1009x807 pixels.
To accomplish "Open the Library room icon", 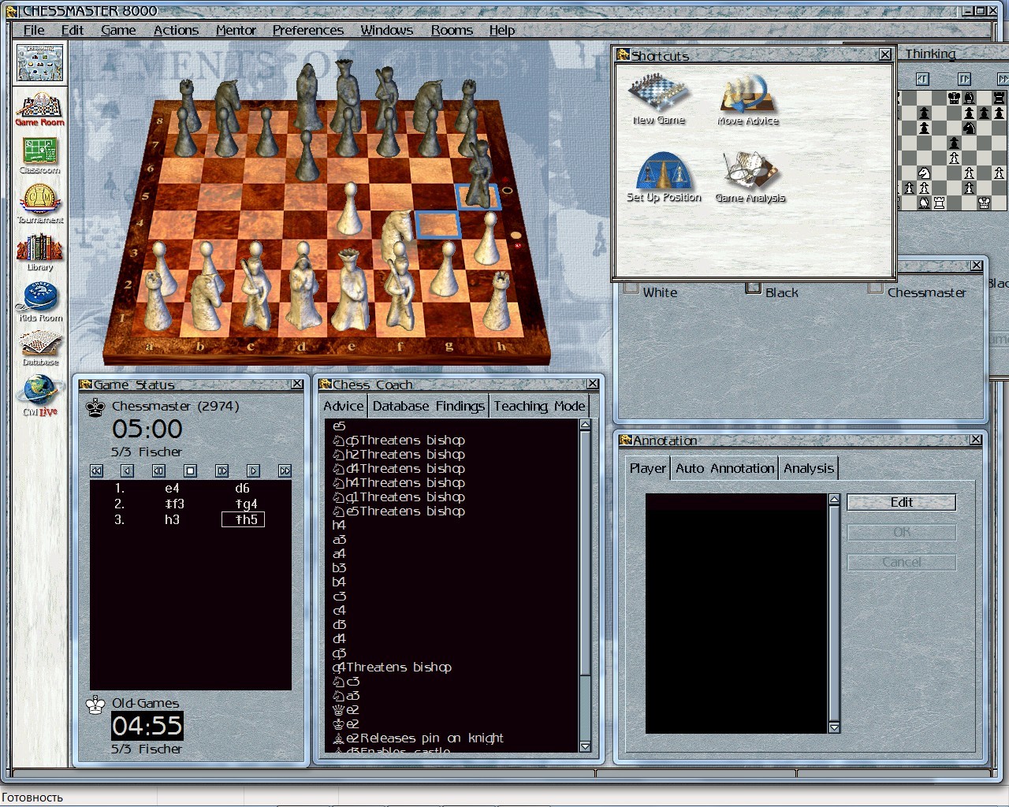I will pyautogui.click(x=39, y=253).
